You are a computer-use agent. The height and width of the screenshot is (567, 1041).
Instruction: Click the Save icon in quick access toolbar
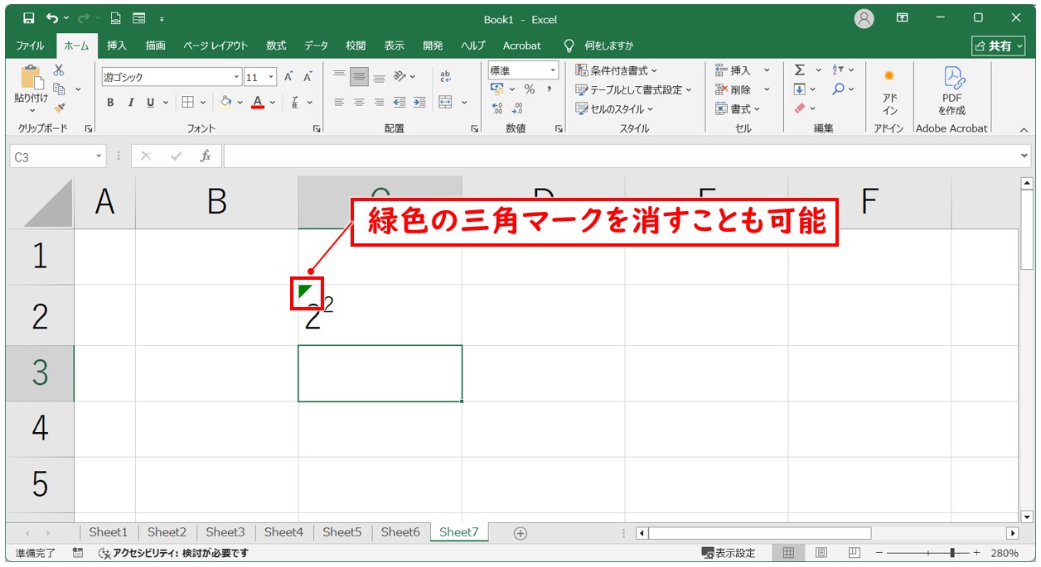click(x=29, y=18)
